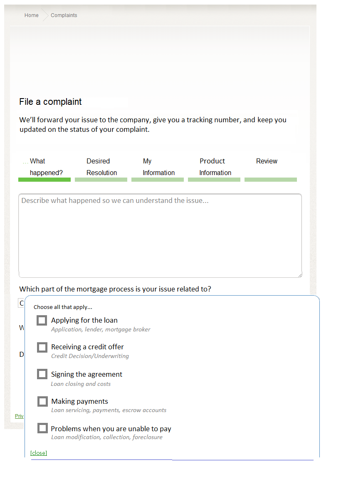Tick the 'Receiving a credit offer' checkbox
Viewport: 341px width, 489px height.
click(42, 347)
